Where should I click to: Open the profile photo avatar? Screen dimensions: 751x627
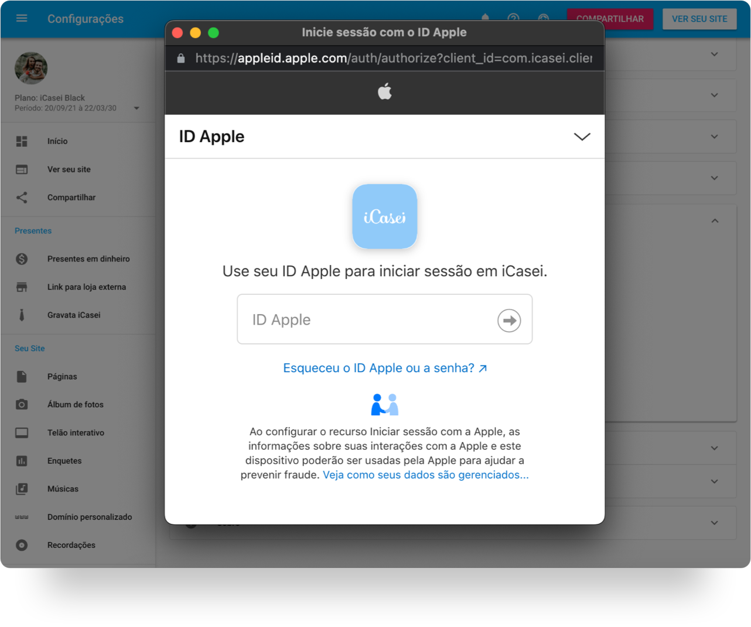pyautogui.click(x=31, y=68)
